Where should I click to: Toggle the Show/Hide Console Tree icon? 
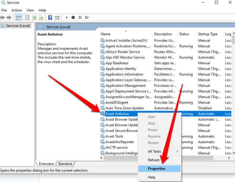tap(19, 18)
